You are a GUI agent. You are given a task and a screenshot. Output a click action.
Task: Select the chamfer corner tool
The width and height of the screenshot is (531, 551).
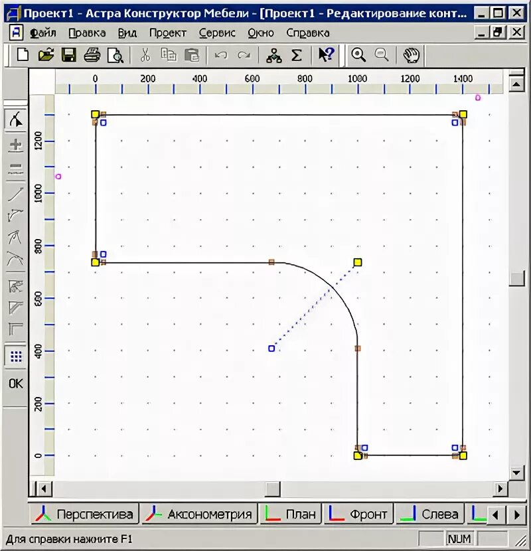pyautogui.click(x=15, y=308)
